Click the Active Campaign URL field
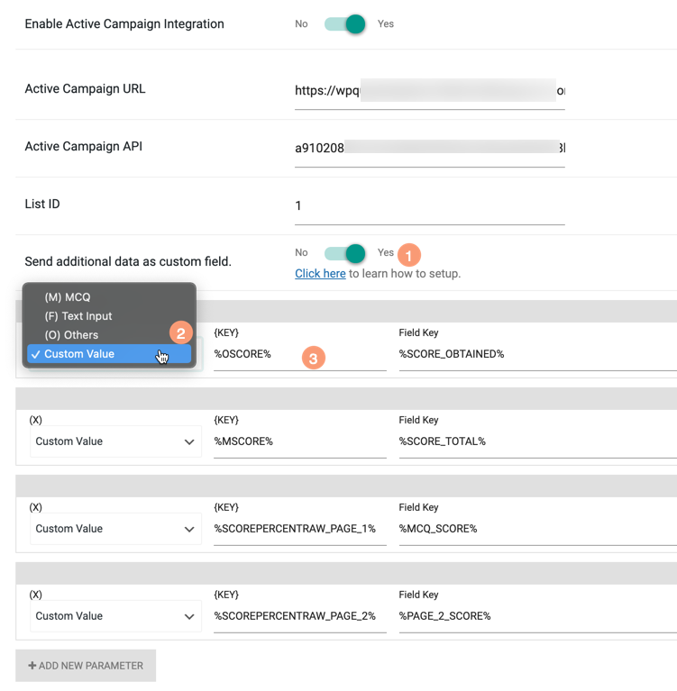The image size is (677, 691). (430, 91)
